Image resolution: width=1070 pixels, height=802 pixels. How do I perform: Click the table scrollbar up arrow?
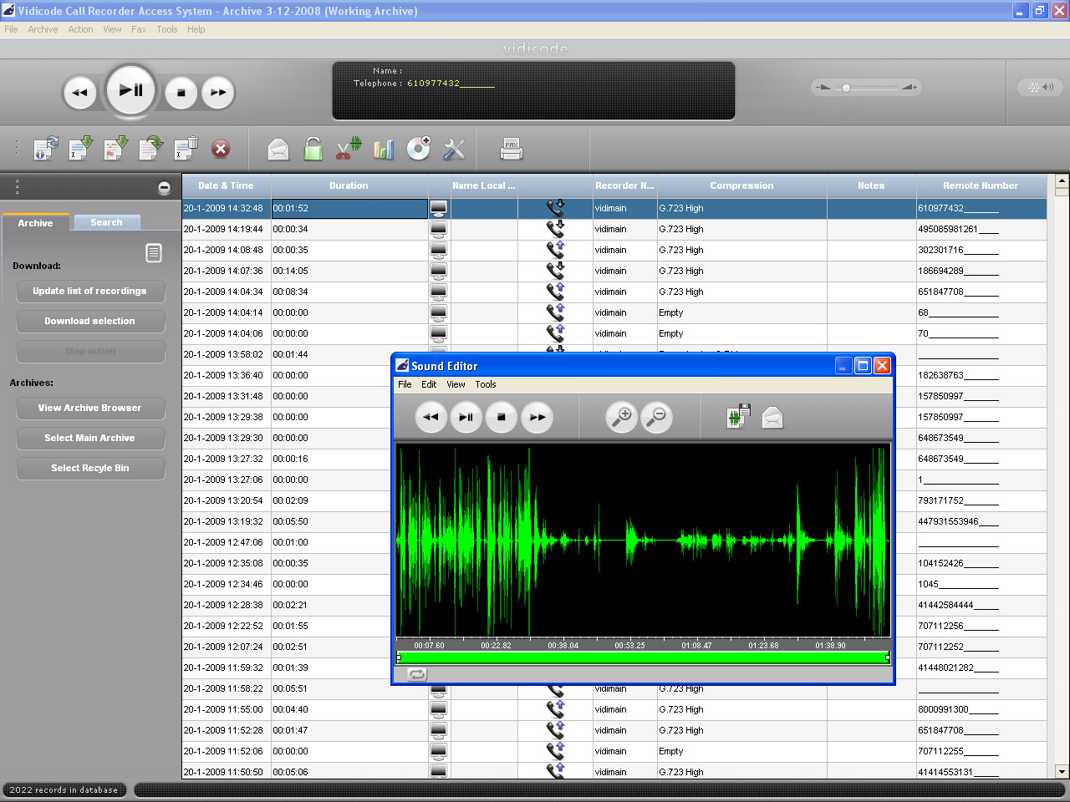1062,180
